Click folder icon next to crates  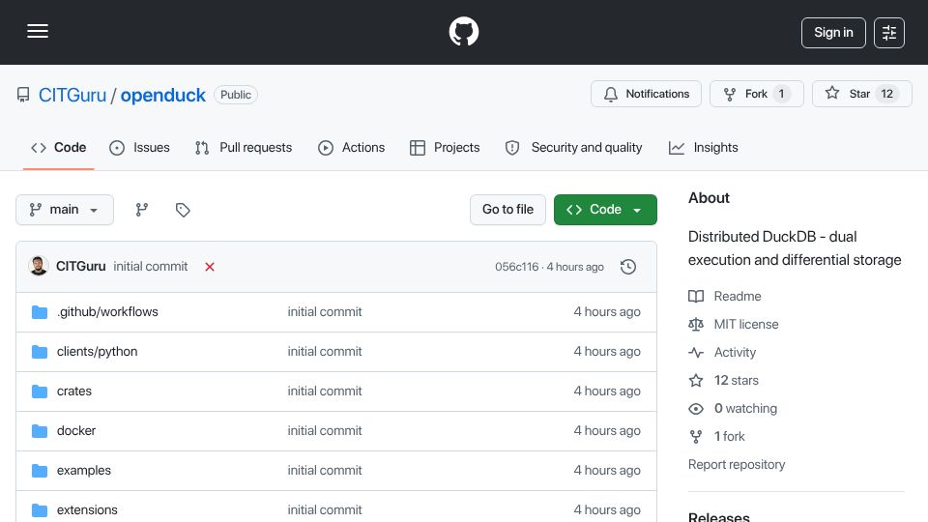point(40,391)
